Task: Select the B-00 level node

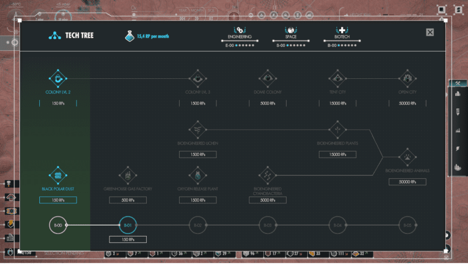Action: pyautogui.click(x=58, y=225)
